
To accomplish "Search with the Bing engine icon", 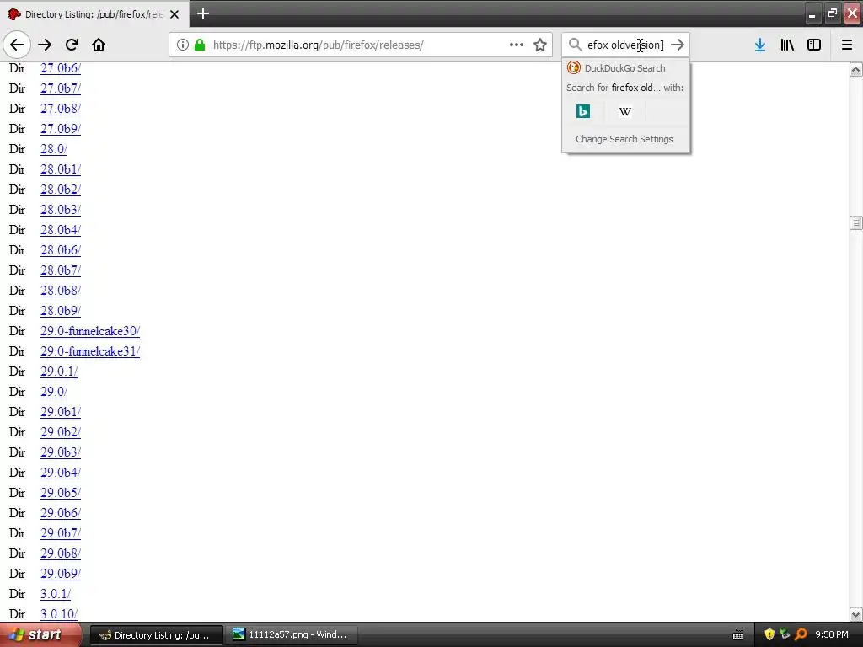I will (x=583, y=111).
